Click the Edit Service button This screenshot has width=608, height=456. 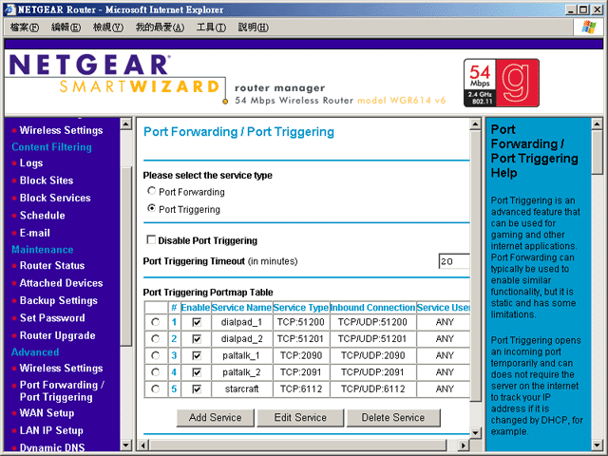[x=300, y=418]
